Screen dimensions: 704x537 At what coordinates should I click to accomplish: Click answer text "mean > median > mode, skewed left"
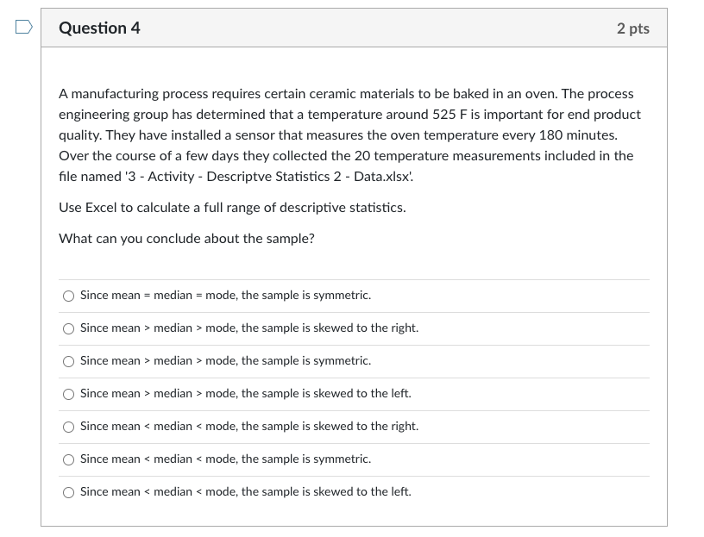pyautogui.click(x=245, y=394)
